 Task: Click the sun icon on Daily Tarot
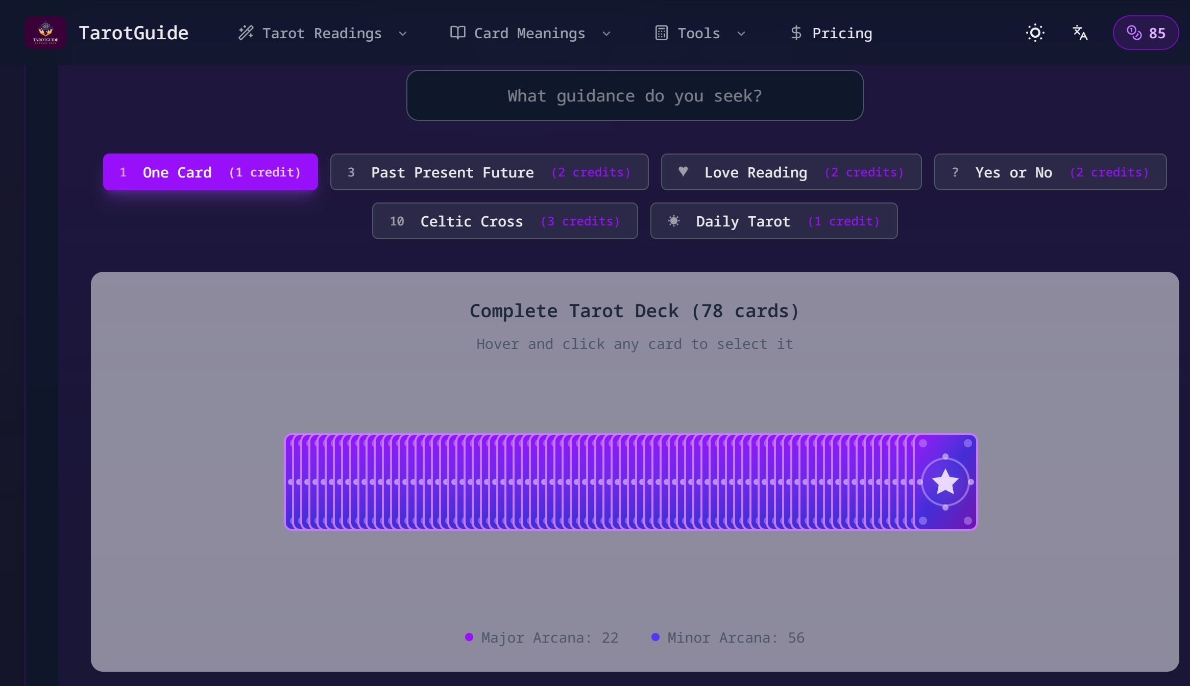tap(673, 221)
